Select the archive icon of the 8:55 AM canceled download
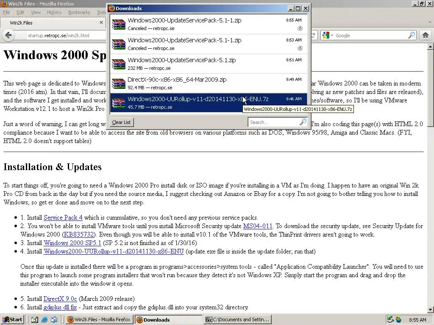 coord(119,24)
